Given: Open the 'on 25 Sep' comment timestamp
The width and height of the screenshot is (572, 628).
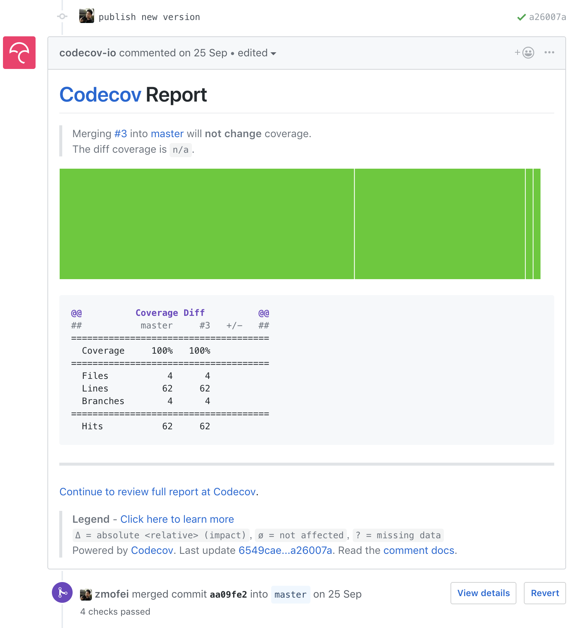Looking at the screenshot, I should (203, 53).
